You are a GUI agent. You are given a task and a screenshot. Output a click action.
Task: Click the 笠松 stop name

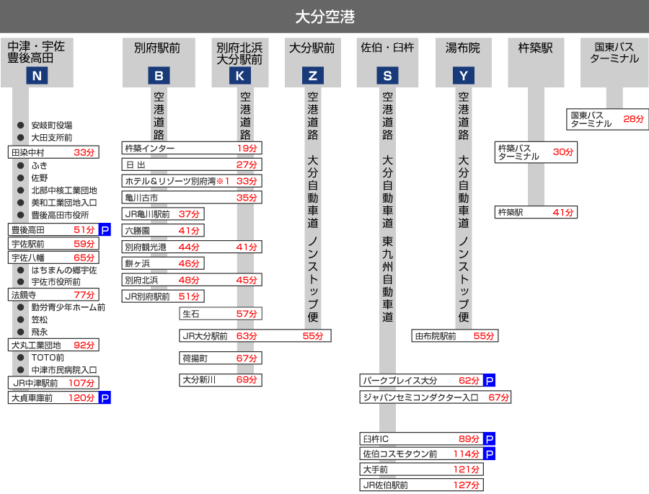click(40, 319)
